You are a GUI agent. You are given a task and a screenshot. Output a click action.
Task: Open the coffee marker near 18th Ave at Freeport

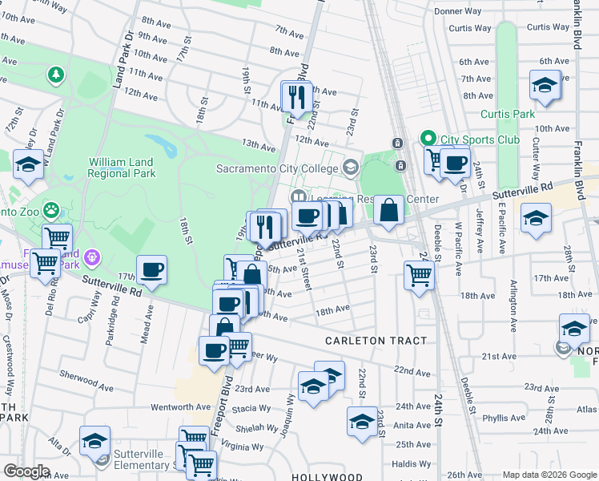click(228, 305)
